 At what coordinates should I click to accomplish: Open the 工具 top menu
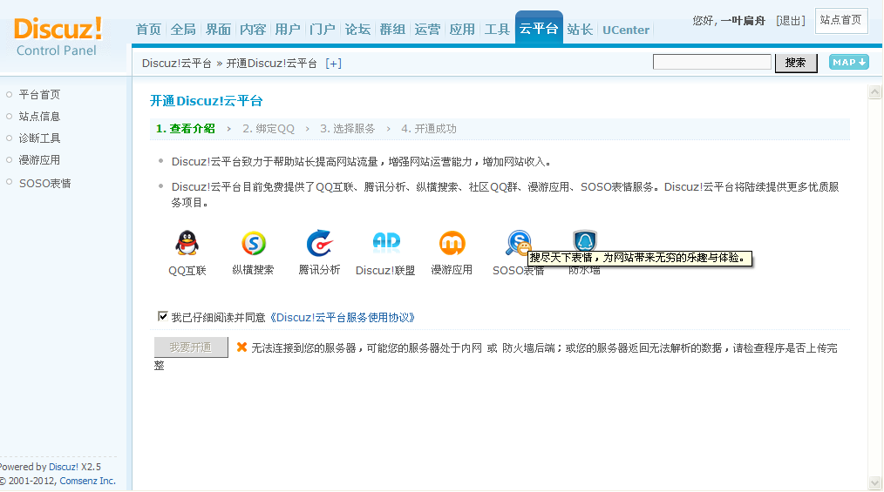pos(497,30)
